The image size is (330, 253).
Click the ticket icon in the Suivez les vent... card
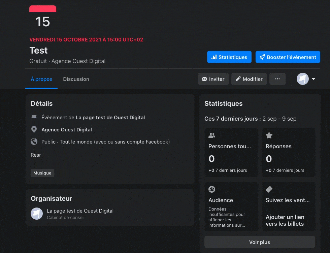tap(269, 189)
